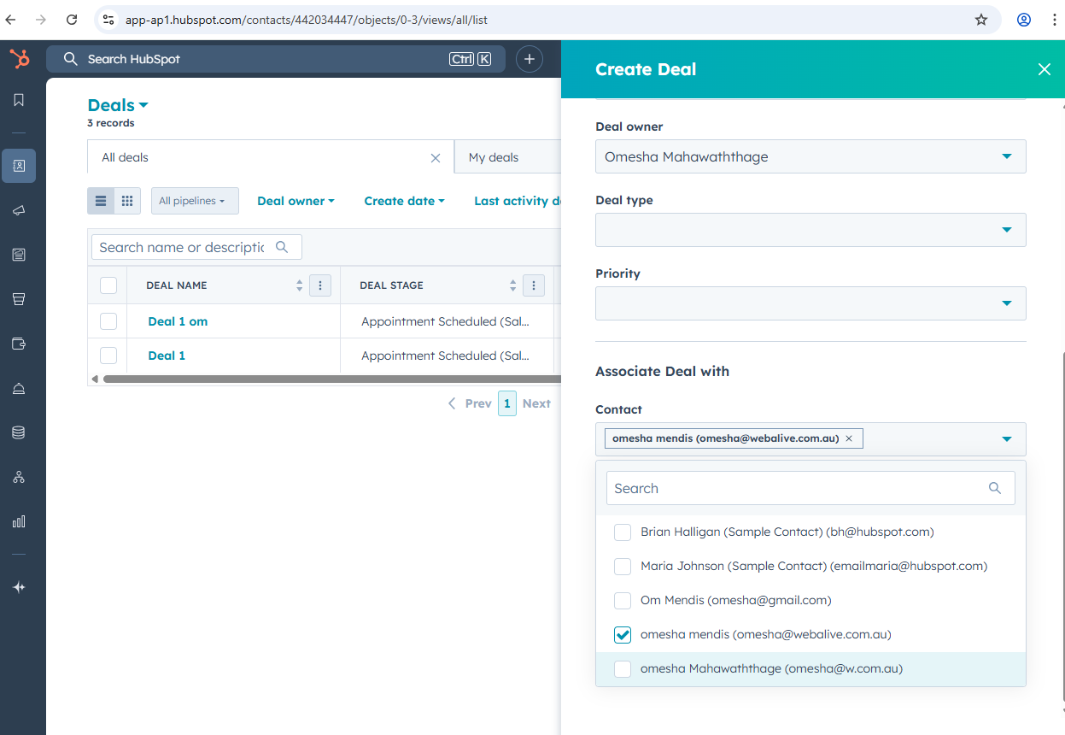Open All pipelines filter dropdown
The image size is (1065, 735).
coord(195,201)
